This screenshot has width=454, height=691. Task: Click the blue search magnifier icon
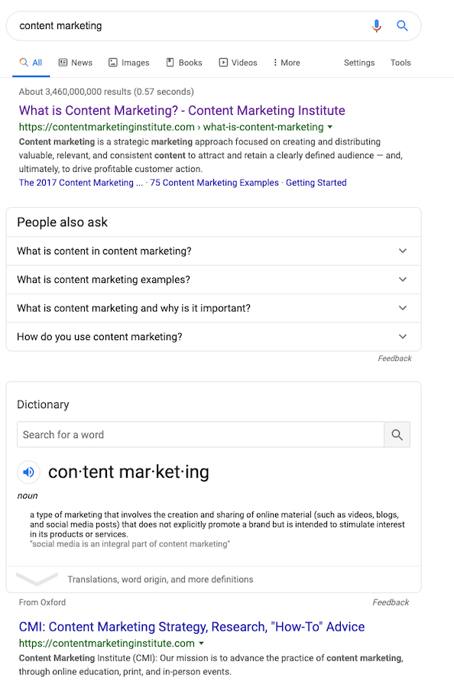[x=403, y=25]
